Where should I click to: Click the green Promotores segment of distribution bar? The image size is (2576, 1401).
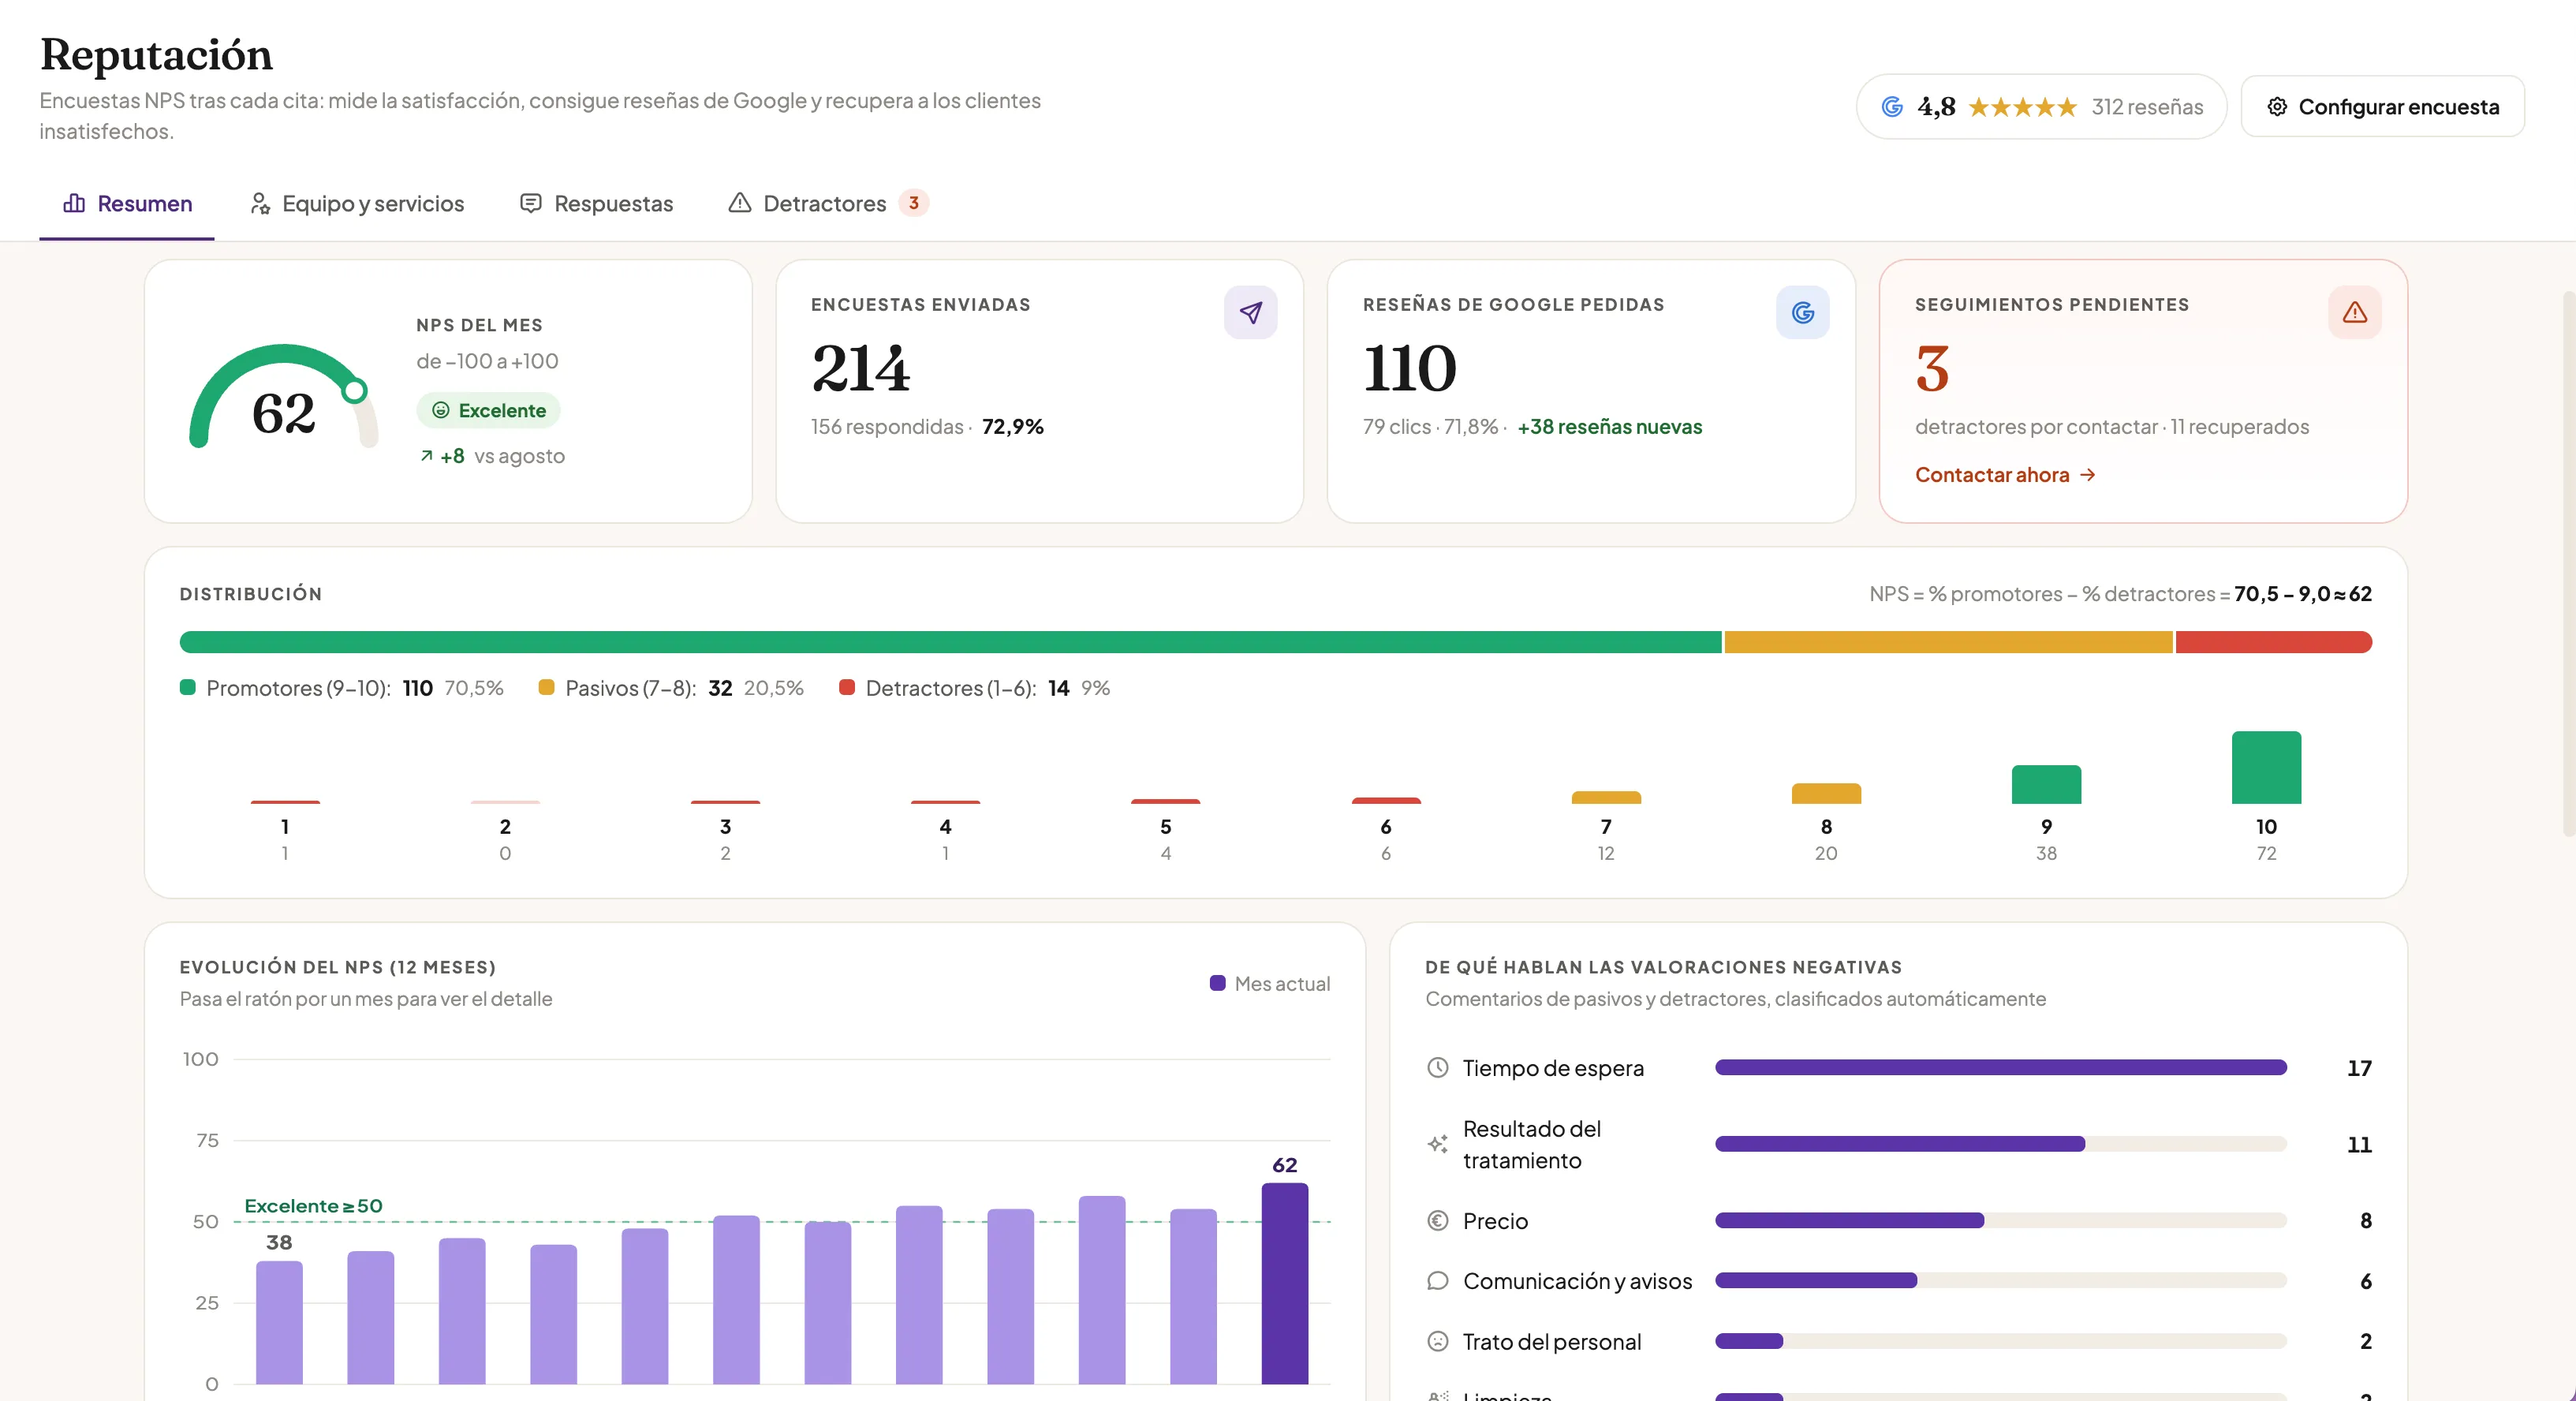coord(950,642)
